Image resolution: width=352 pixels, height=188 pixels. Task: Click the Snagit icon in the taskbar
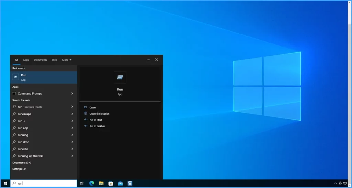[130, 184]
